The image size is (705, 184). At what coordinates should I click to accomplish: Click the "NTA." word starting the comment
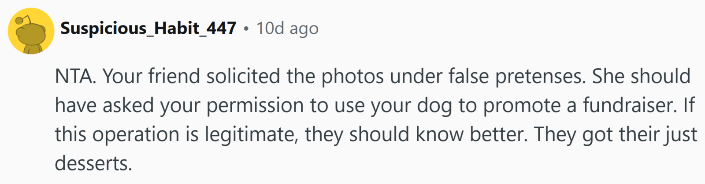tap(75, 76)
